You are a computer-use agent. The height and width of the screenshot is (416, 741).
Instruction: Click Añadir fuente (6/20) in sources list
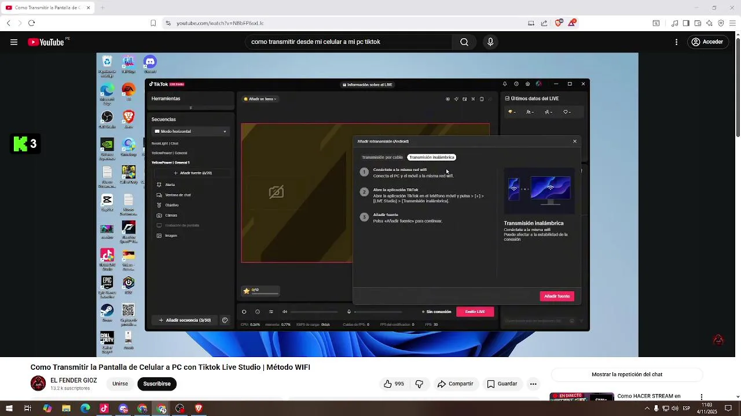click(193, 173)
